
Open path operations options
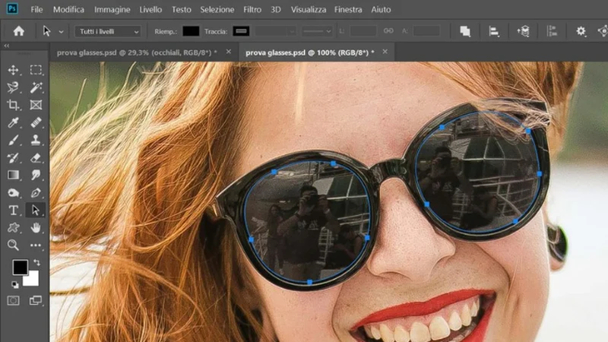tap(465, 31)
